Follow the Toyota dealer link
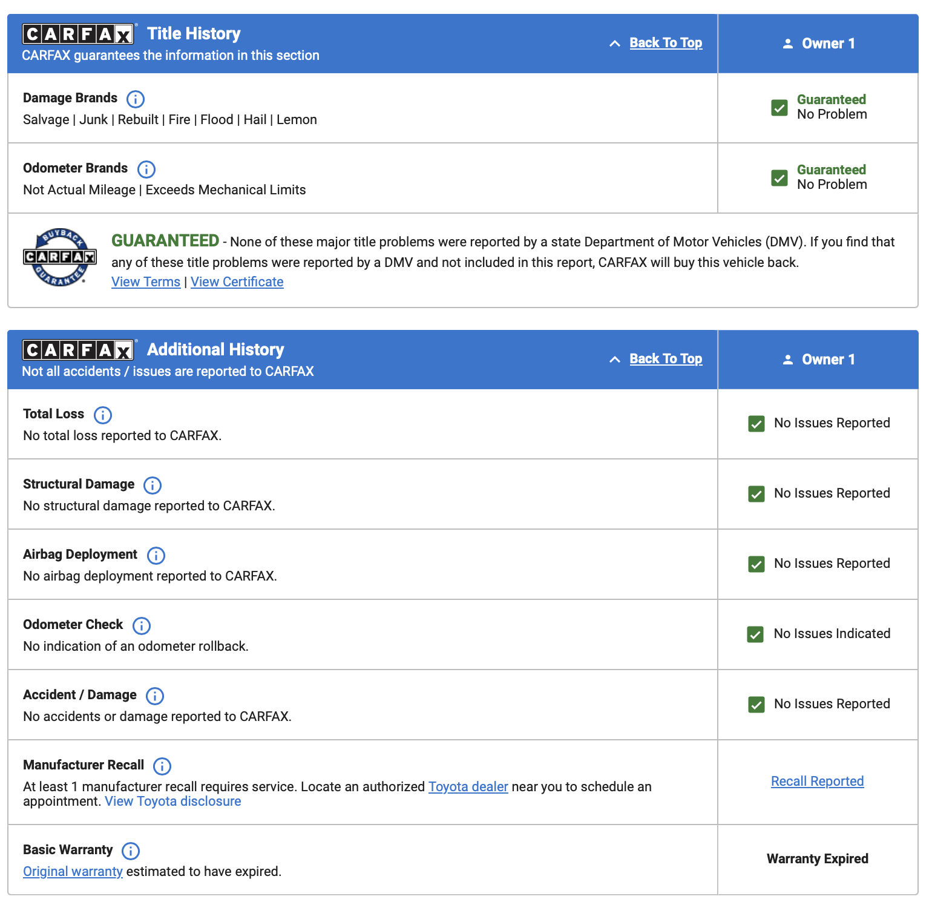The width and height of the screenshot is (932, 902). pos(468,786)
